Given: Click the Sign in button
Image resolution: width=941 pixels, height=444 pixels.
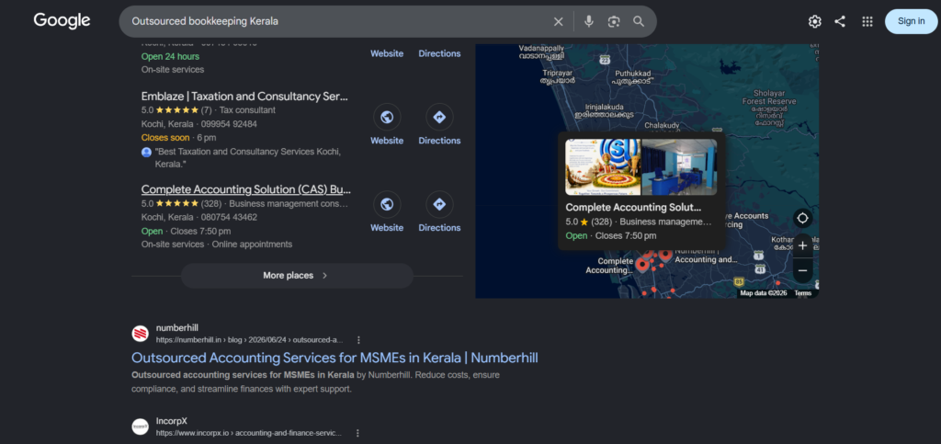Looking at the screenshot, I should click(911, 21).
